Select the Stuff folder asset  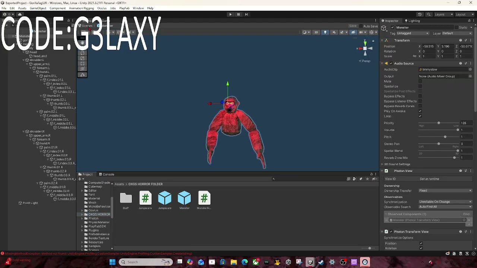[126, 200]
